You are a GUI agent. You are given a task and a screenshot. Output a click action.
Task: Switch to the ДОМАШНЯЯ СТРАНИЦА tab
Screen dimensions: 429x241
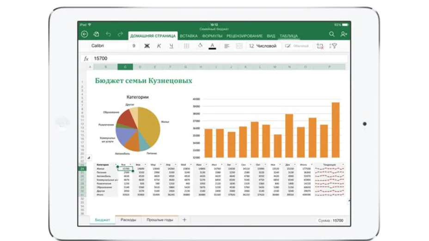[x=153, y=36]
